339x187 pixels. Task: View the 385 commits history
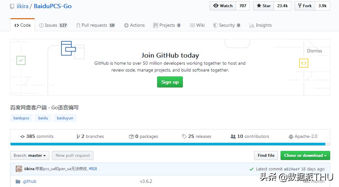pyautogui.click(x=37, y=137)
